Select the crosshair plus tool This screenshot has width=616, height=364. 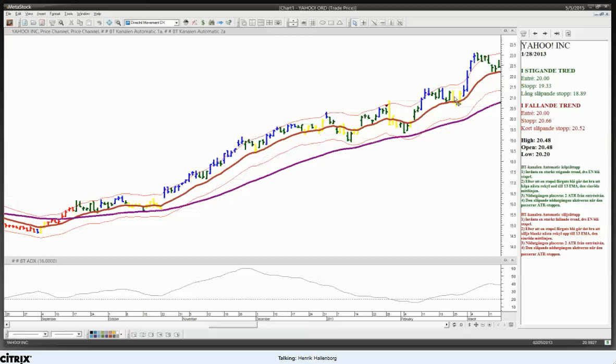coord(363,23)
